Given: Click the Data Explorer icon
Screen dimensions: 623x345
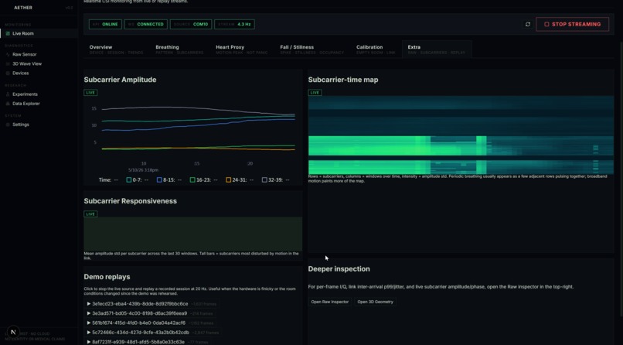Looking at the screenshot, I should (x=8, y=104).
